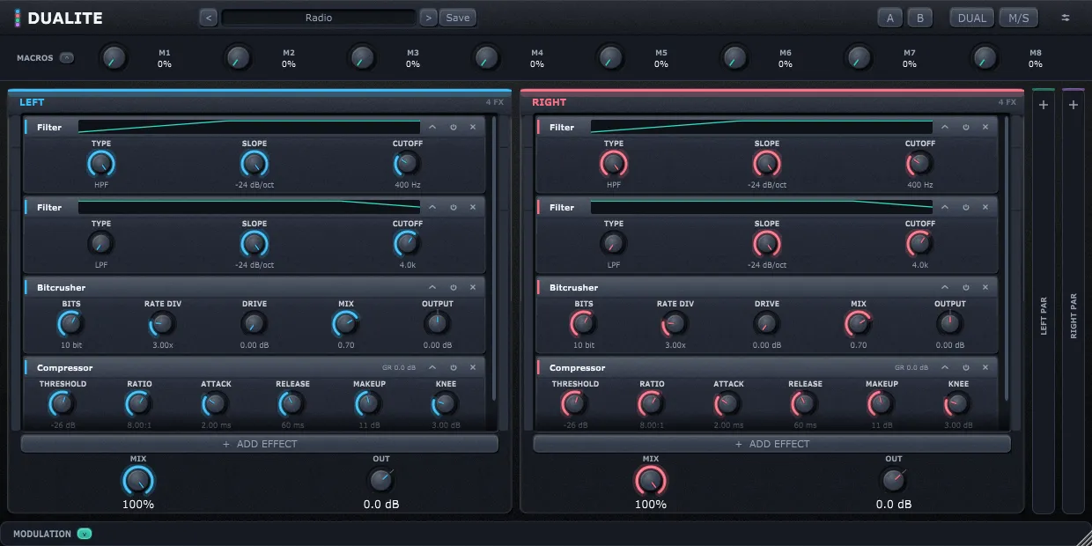Collapse the Right Bitcrusher module
1092x546 pixels.
(945, 287)
